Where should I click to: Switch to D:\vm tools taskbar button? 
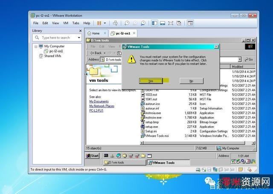coord(124,162)
